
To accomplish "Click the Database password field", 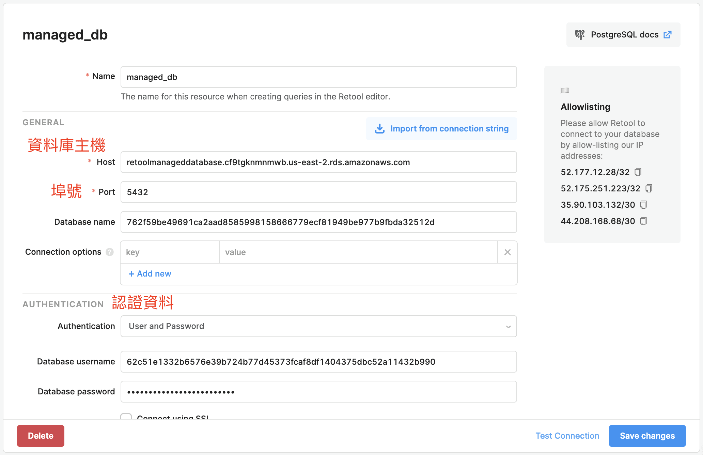I will tap(319, 392).
